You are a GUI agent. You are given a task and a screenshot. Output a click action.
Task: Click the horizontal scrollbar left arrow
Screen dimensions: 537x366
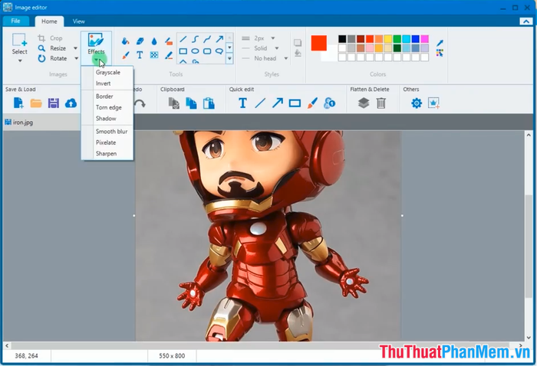pos(6,345)
